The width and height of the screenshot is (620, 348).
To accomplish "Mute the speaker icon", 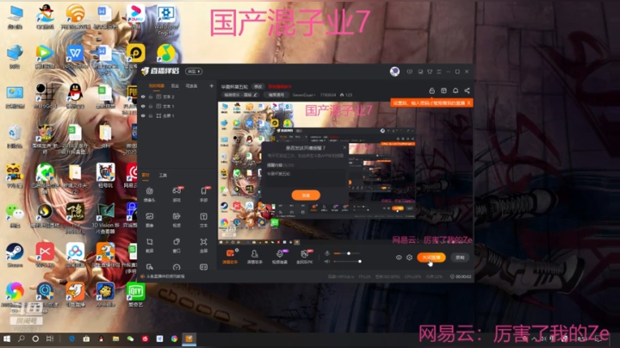I will [x=327, y=261].
